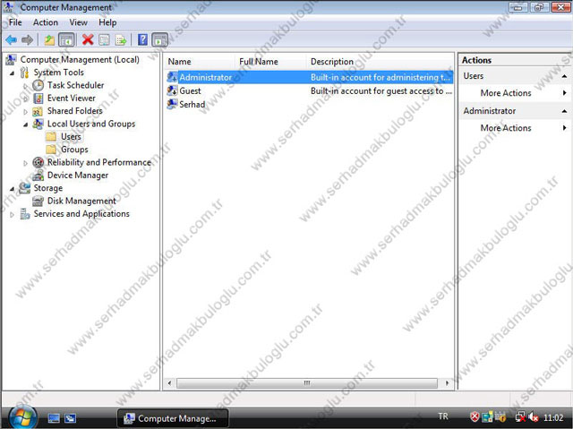Collapse the Storage tree node
The height and width of the screenshot is (429, 573).
click(12, 189)
